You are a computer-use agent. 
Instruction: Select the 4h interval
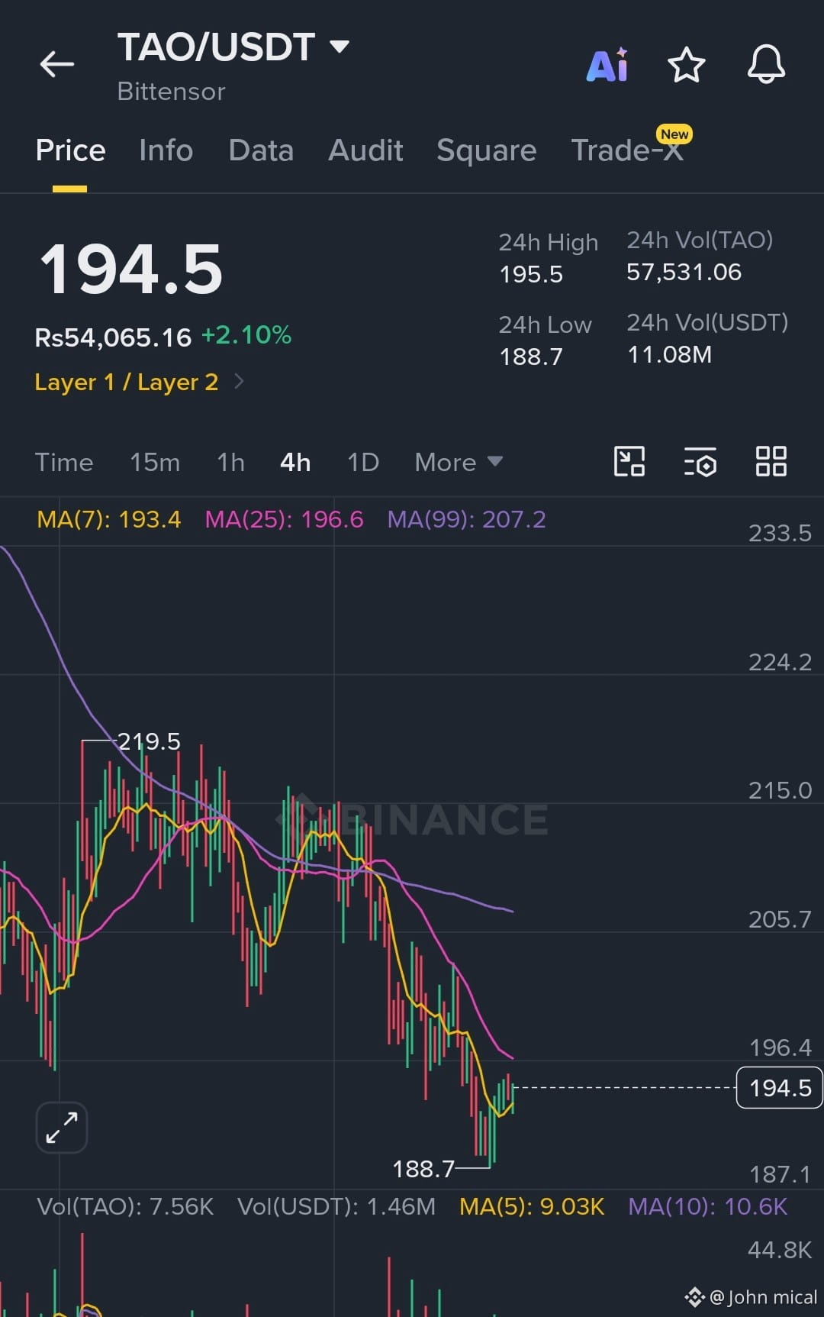[x=295, y=462]
